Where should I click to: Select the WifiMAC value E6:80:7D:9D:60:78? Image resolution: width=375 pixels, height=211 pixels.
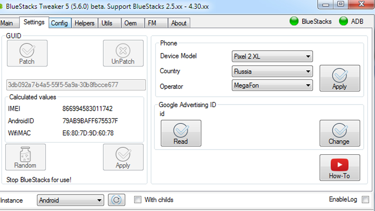point(88,133)
